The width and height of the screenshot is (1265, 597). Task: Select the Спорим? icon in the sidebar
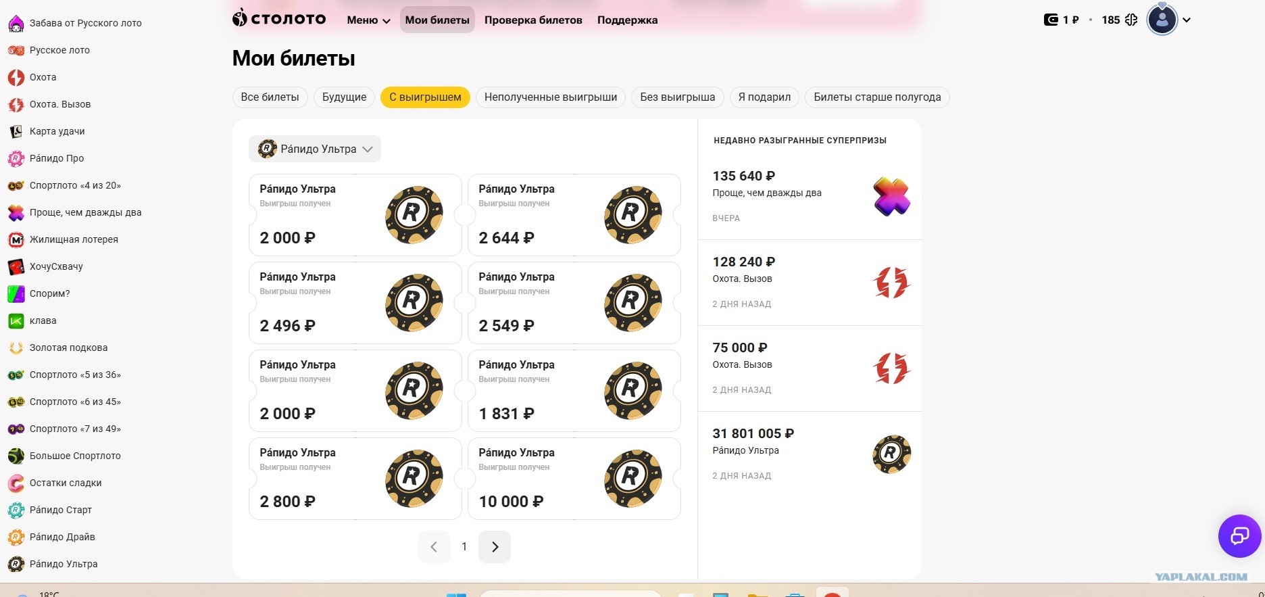16,293
